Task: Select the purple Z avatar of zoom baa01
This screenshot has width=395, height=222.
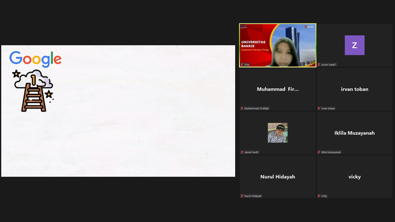Action: pos(354,45)
